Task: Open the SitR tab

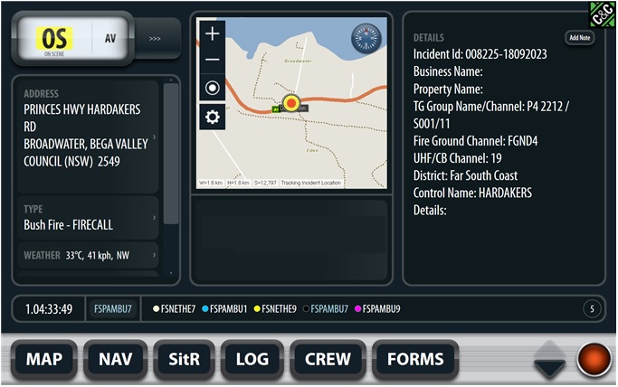Action: (x=184, y=359)
